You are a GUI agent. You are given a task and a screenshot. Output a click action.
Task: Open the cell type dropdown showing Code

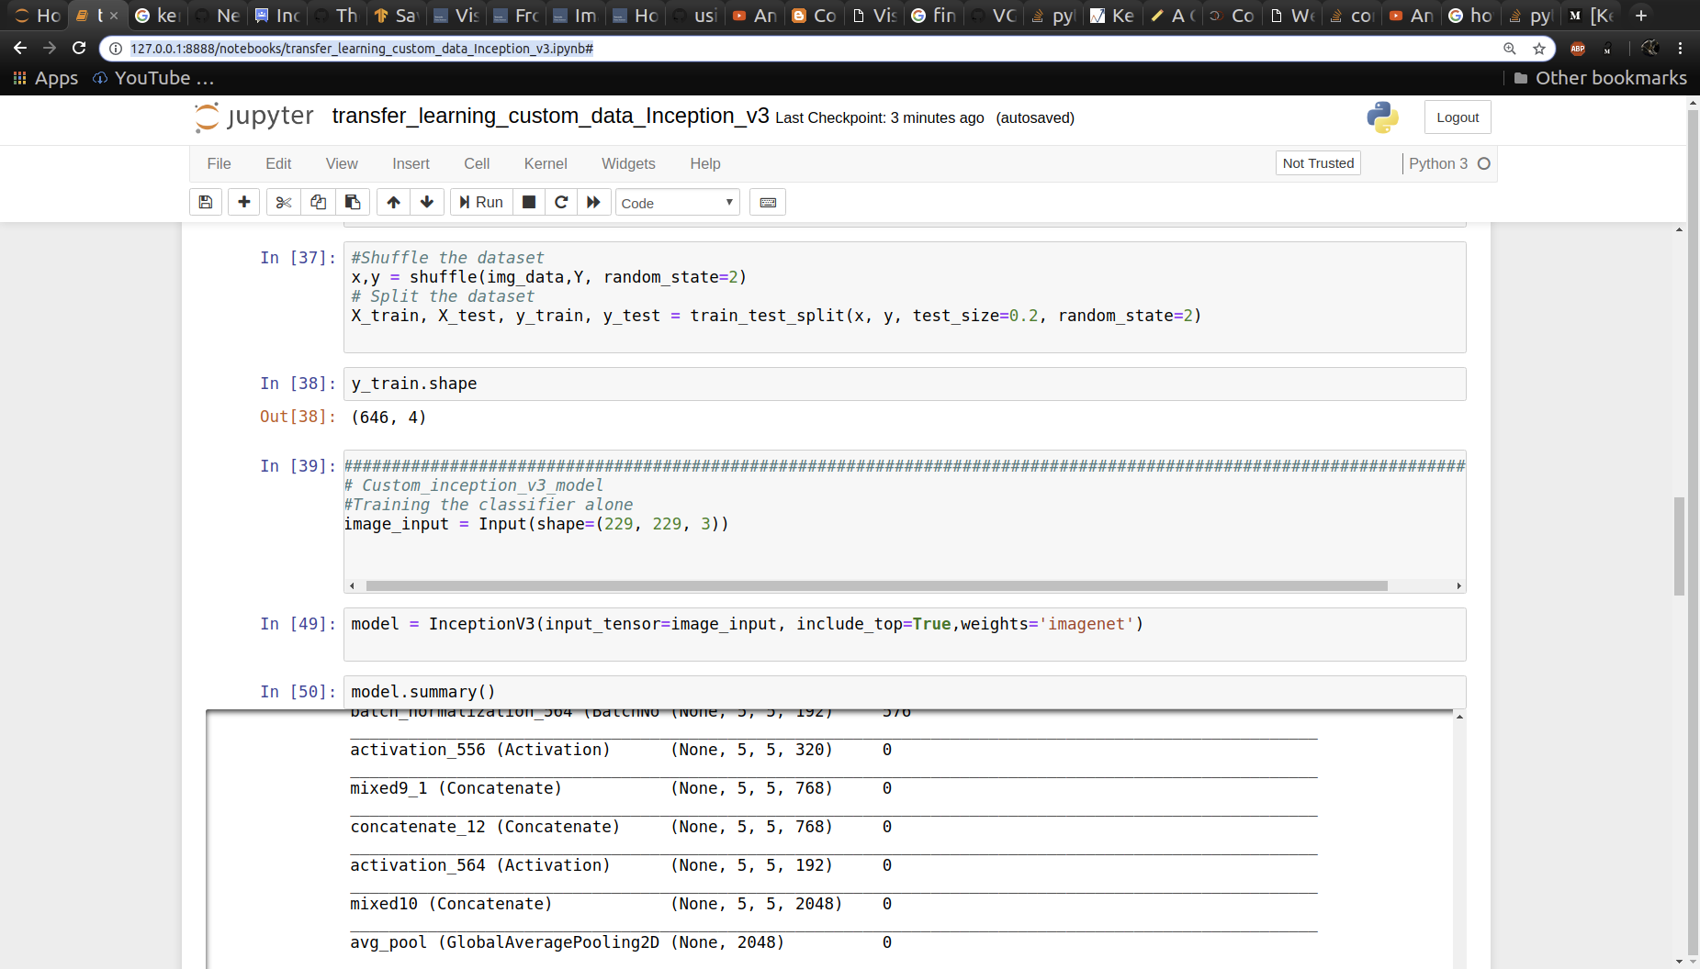pos(677,202)
